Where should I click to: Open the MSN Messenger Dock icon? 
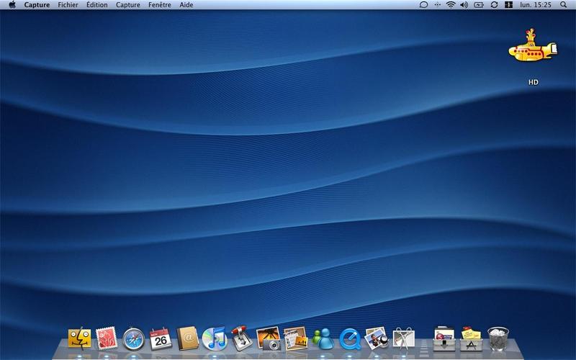click(323, 338)
